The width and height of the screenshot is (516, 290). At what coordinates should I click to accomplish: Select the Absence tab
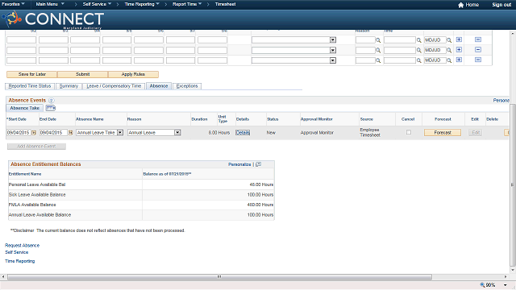tap(159, 86)
